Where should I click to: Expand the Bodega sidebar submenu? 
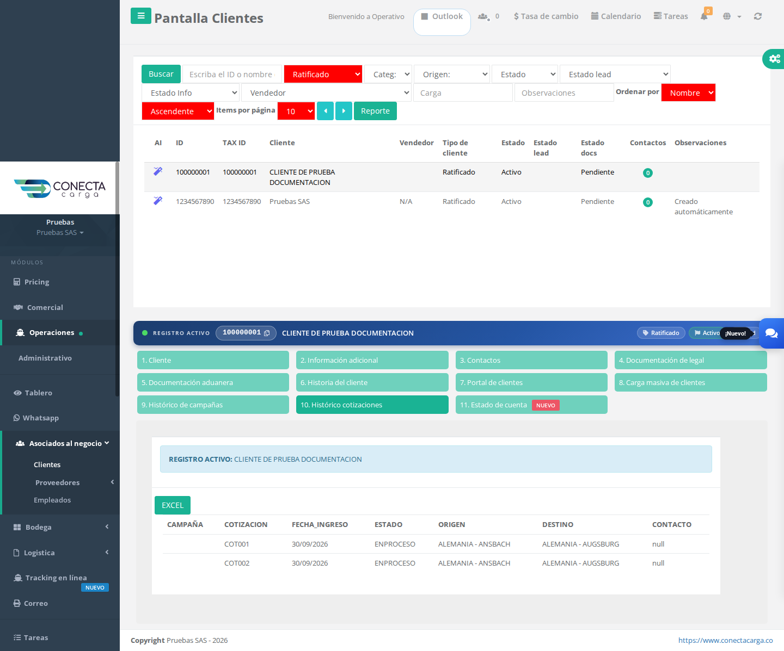click(x=60, y=527)
